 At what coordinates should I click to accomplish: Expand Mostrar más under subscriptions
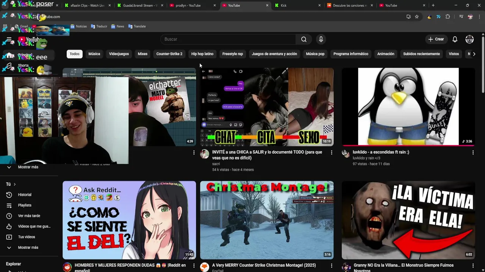[28, 167]
